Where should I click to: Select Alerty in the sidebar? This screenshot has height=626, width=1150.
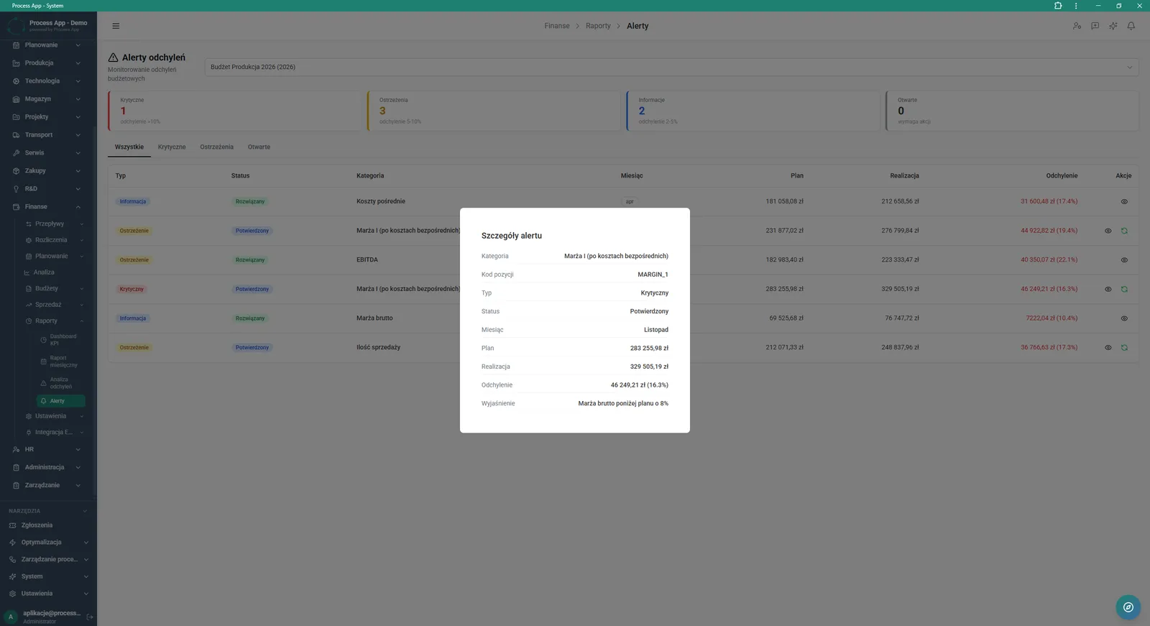[x=60, y=401]
